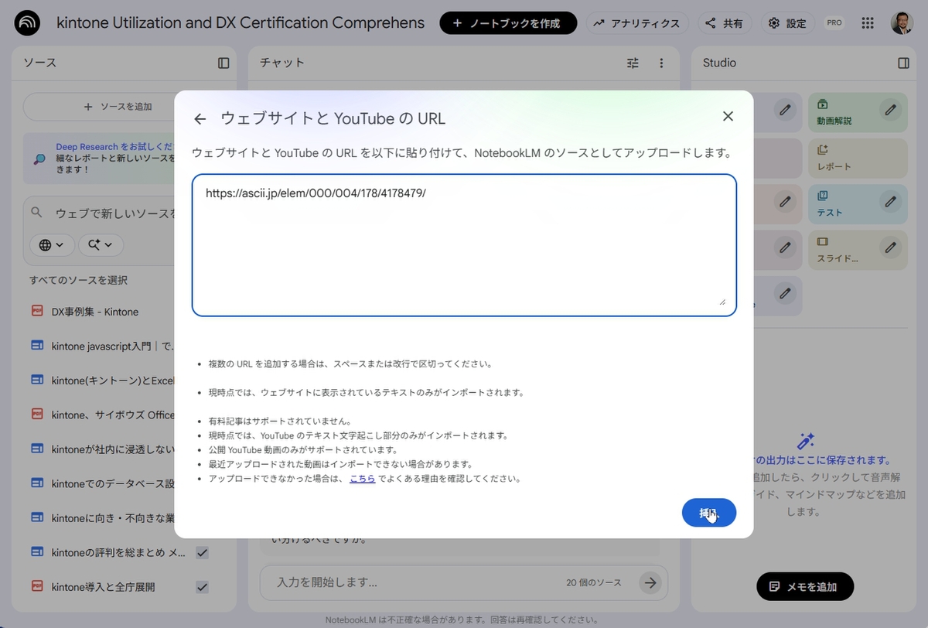928x628 pixels.
Task: Select source kintoneでのデータベース設
Action: coord(113,483)
